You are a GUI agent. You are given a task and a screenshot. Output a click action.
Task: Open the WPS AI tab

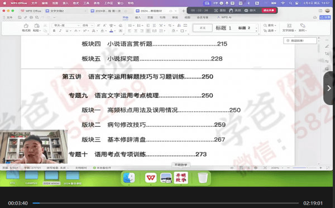tap(224, 17)
